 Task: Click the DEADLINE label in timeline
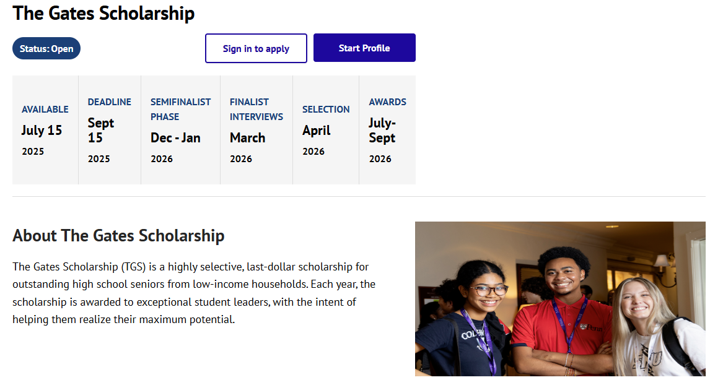[x=109, y=101]
